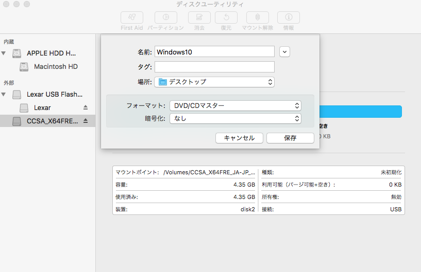Viewport: 421px width, 272px height.
Task: Click the capacity (容量) value 4.35 GB
Action: click(244, 185)
